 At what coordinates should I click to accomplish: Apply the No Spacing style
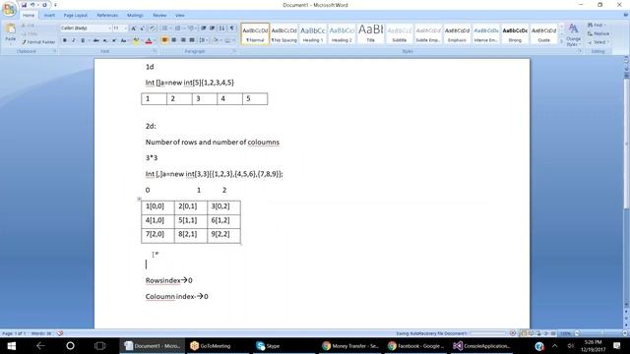[x=283, y=34]
